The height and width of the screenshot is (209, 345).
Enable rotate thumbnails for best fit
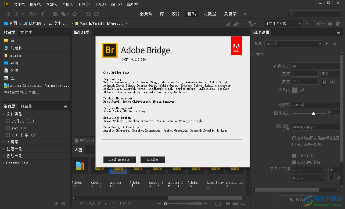coord(294,138)
